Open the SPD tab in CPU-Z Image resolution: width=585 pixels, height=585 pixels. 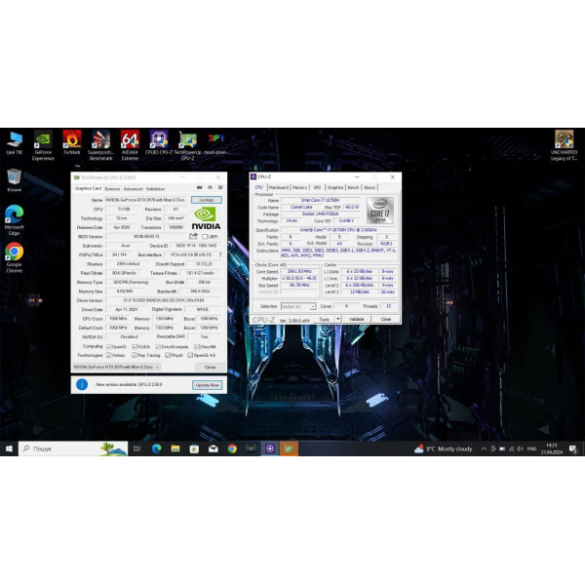pos(317,187)
